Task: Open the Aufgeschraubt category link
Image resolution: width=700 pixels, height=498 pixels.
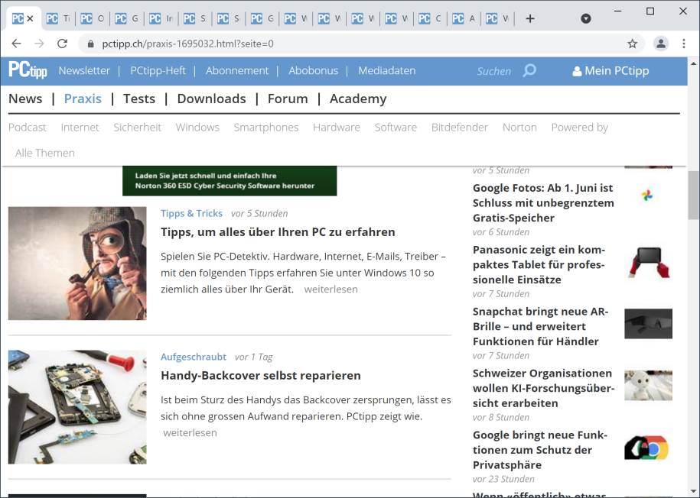Action: pos(194,357)
